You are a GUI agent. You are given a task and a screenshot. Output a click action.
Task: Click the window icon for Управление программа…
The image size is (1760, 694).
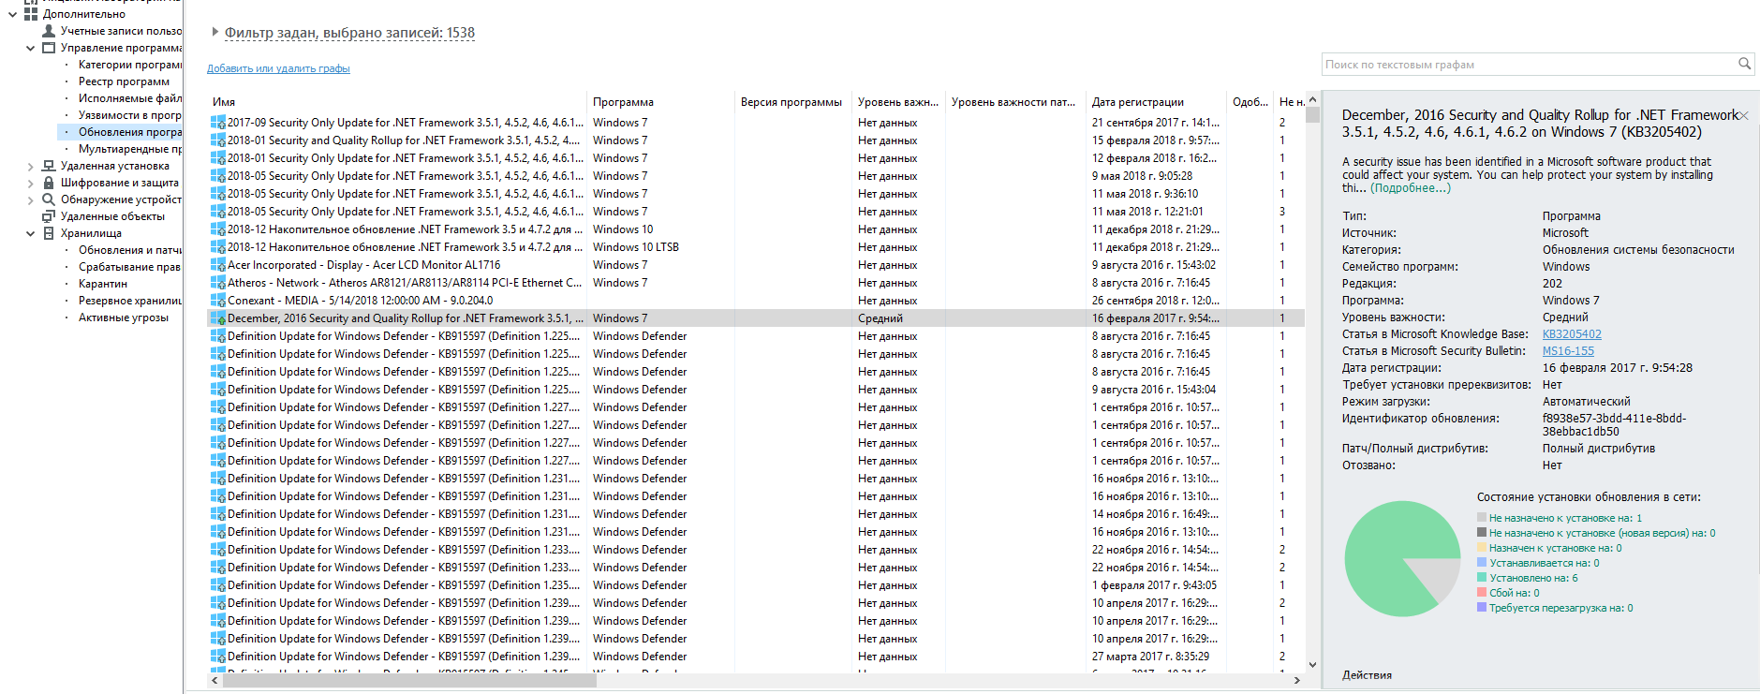pos(49,48)
